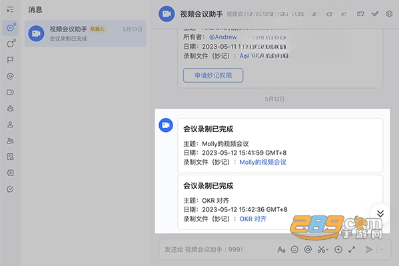The width and height of the screenshot is (399, 266).
Task: Jump to latest messages with double-chevron button
Action: [x=380, y=213]
